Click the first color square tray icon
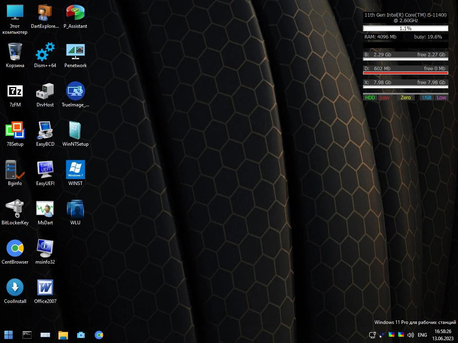Viewport: 458px width, 343px height. click(x=391, y=335)
